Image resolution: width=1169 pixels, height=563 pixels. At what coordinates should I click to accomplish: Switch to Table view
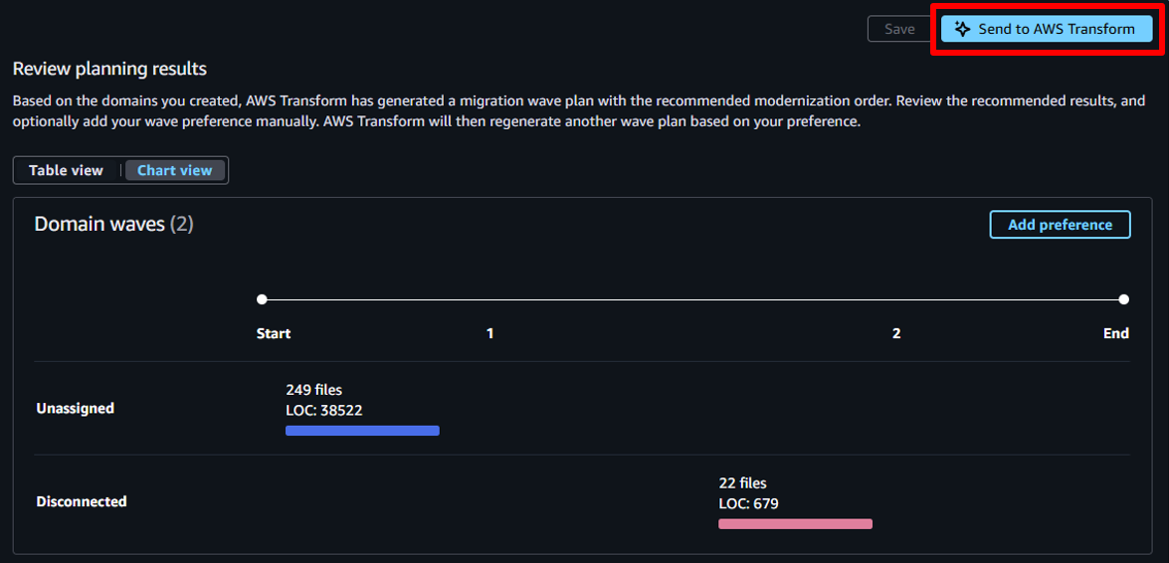(x=66, y=170)
